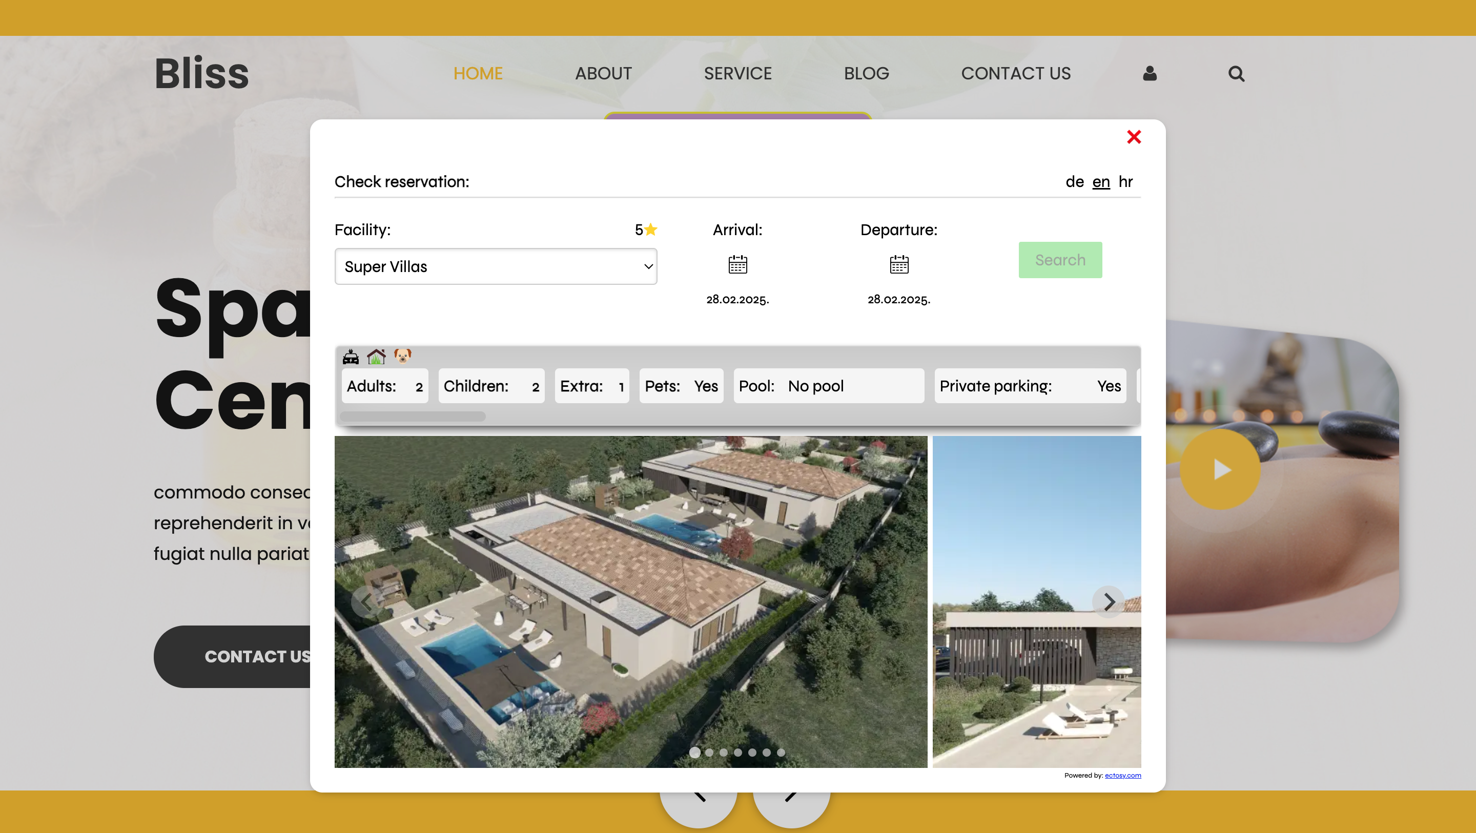Click the user account icon
This screenshot has height=833, width=1476.
1150,73
